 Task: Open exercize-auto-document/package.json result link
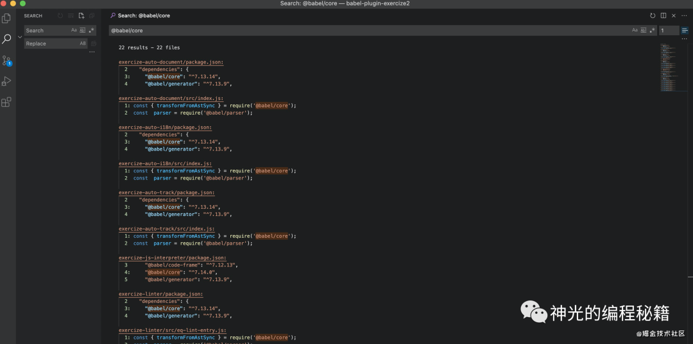click(171, 62)
